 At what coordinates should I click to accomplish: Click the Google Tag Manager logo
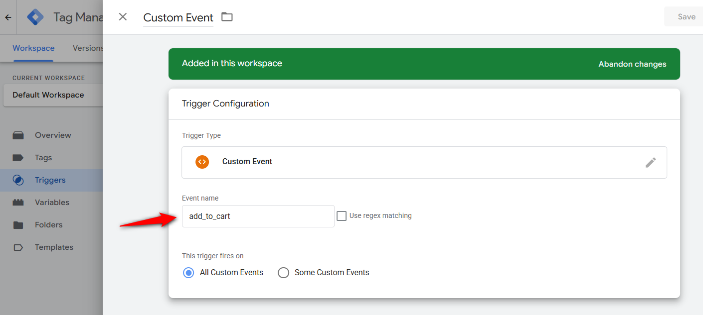pyautogui.click(x=35, y=17)
